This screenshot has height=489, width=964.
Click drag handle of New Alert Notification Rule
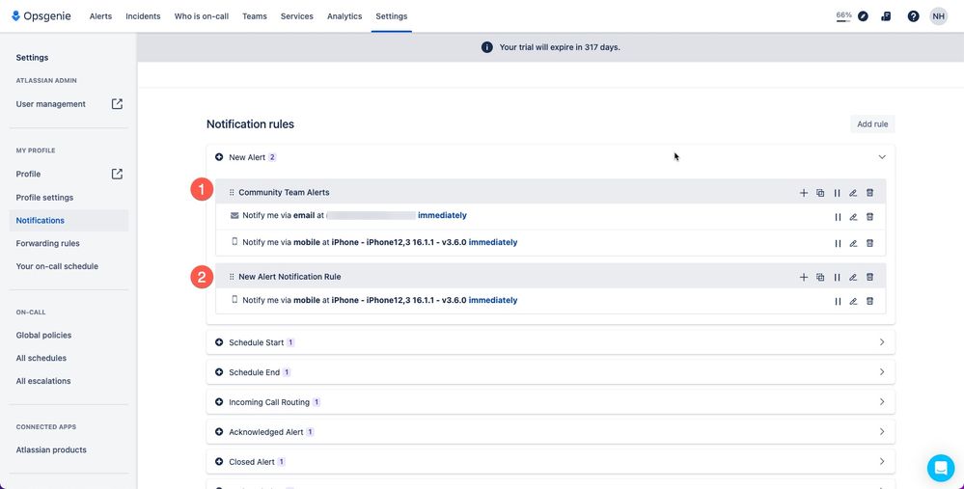232,277
